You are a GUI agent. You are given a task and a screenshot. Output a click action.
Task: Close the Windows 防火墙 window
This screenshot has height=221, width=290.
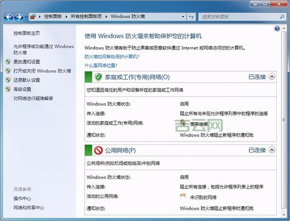pyautogui.click(x=279, y=4)
